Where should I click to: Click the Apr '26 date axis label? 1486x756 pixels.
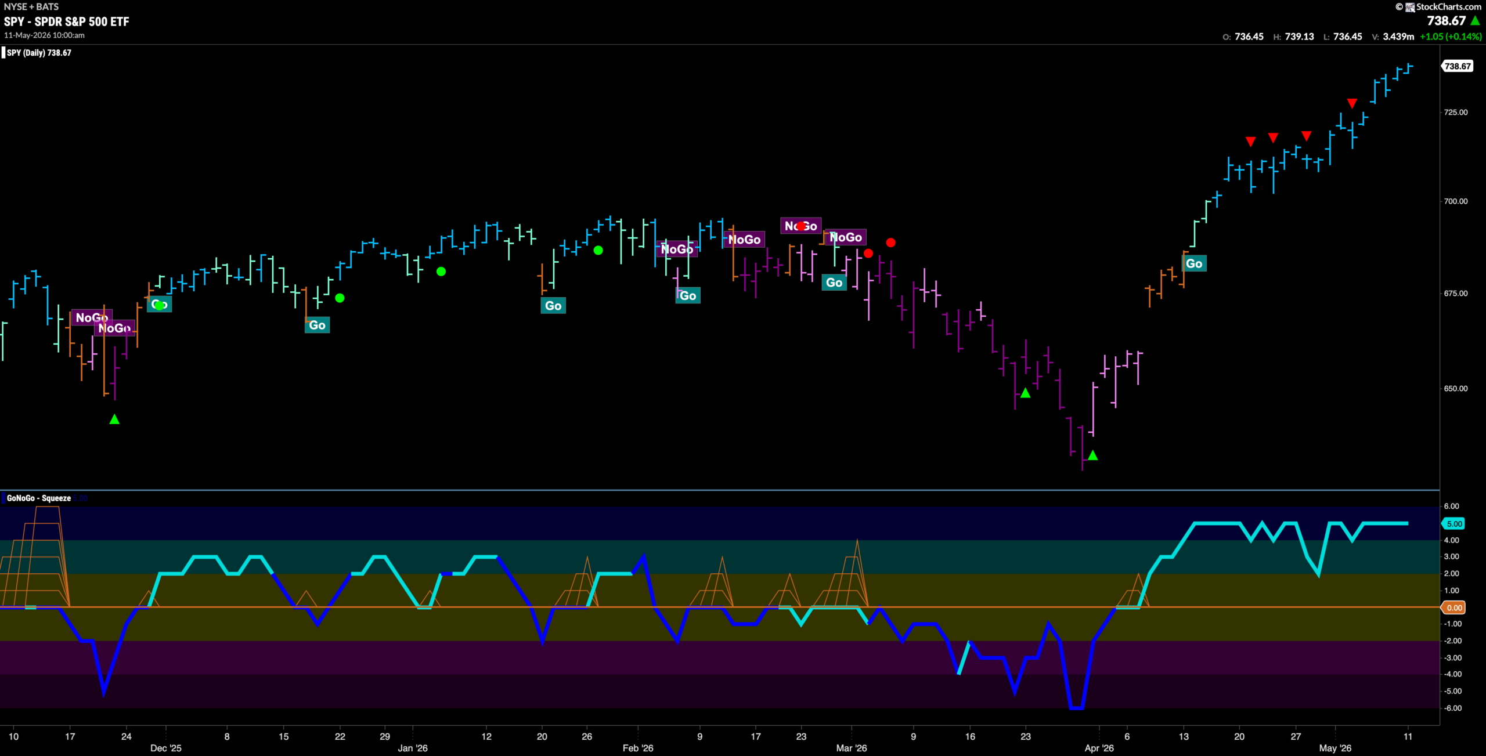click(x=1099, y=748)
